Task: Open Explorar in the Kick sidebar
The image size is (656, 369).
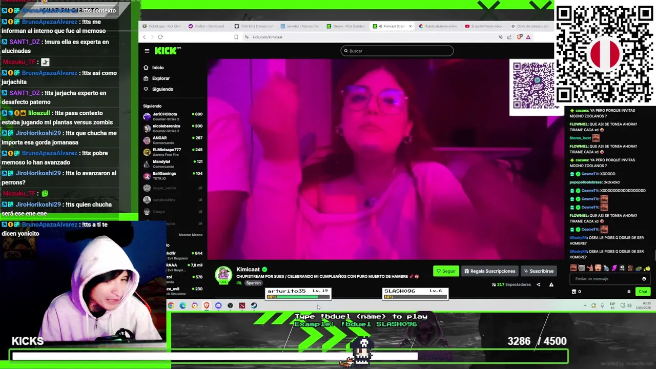Action: (x=157, y=78)
